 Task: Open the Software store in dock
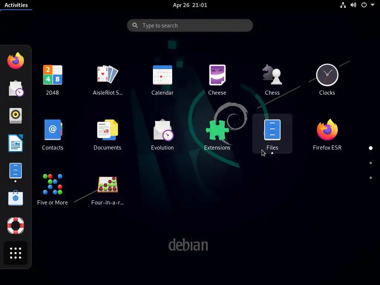click(x=16, y=198)
